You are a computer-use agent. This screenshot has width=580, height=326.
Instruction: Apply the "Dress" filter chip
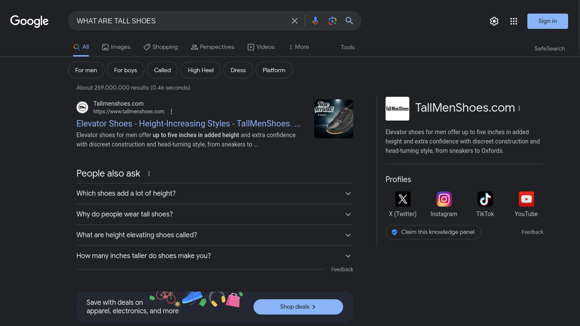(x=238, y=70)
